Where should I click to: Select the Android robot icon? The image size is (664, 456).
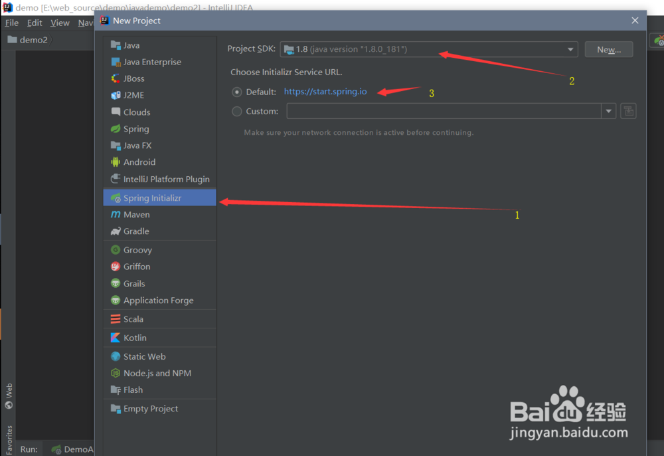pyautogui.click(x=115, y=162)
